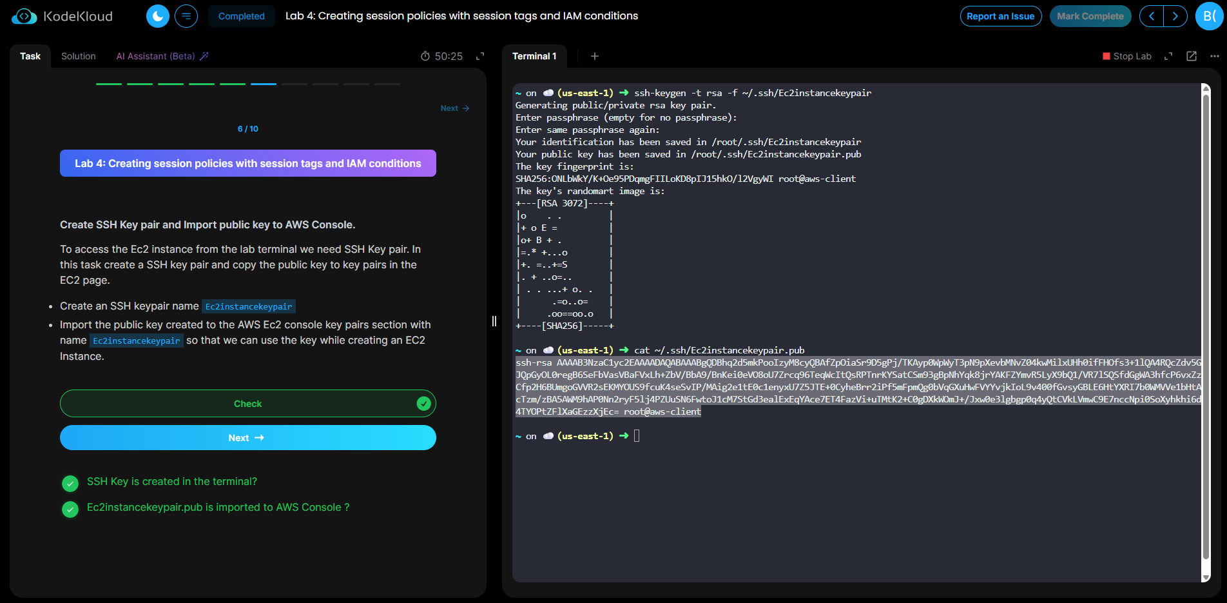Click the 50:25 timer value
The width and height of the screenshot is (1227, 603).
(x=449, y=56)
